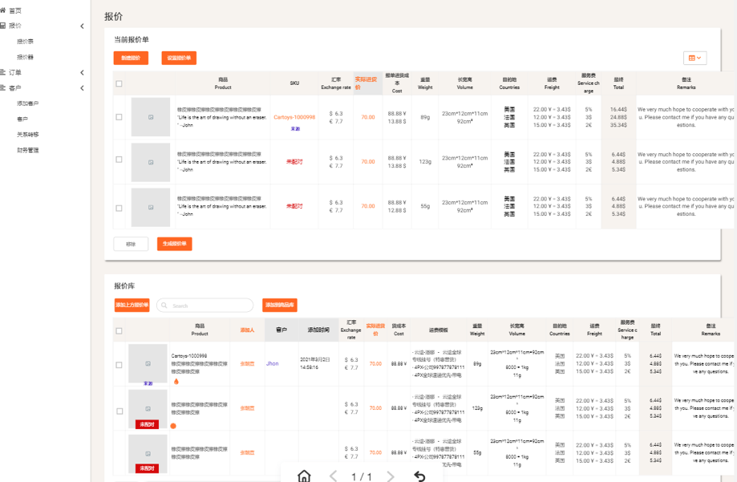Click the home icon in the sidebar
The image size is (737, 482).
click(x=4, y=10)
